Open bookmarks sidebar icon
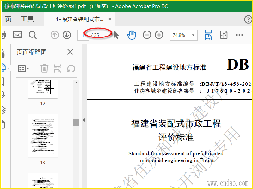Image resolution: width=253 pixels, height=189 pixels. coord(3,82)
